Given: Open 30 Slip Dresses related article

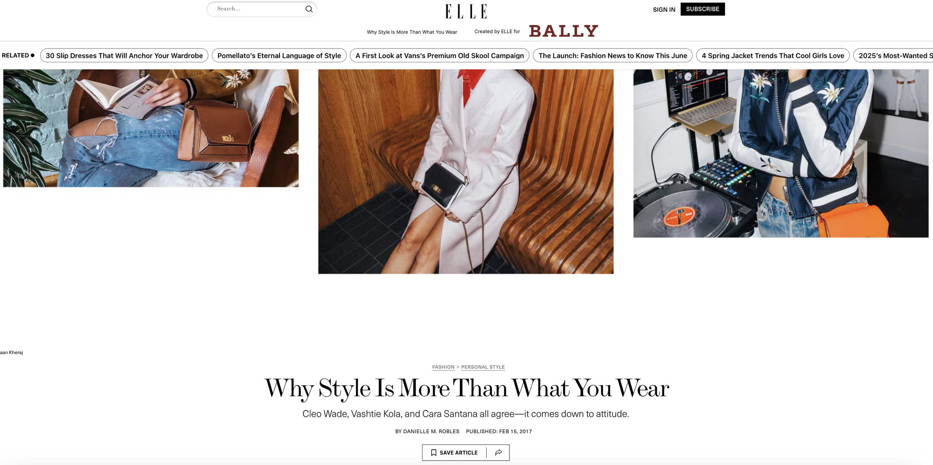Looking at the screenshot, I should click(x=124, y=56).
